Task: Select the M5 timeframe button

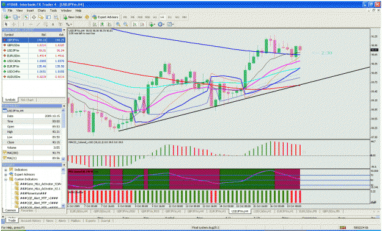Action: point(133,17)
